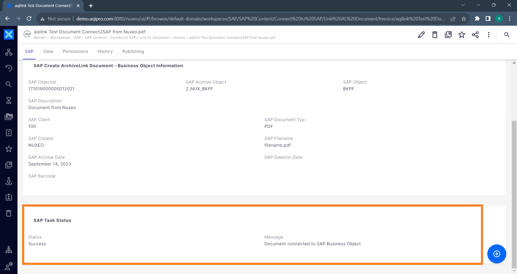This screenshot has width=517, height=274.
Task: Open Tasks checklist sidebar icon
Action: click(9, 133)
